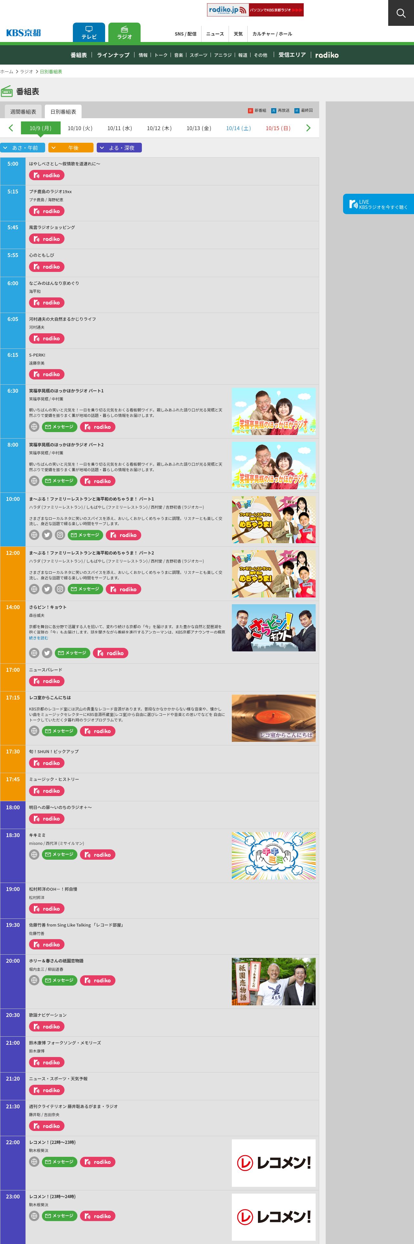Open globe icon for レコメン!(23時〜24時)
Image resolution: width=414 pixels, height=1244 pixels.
coord(34,1216)
